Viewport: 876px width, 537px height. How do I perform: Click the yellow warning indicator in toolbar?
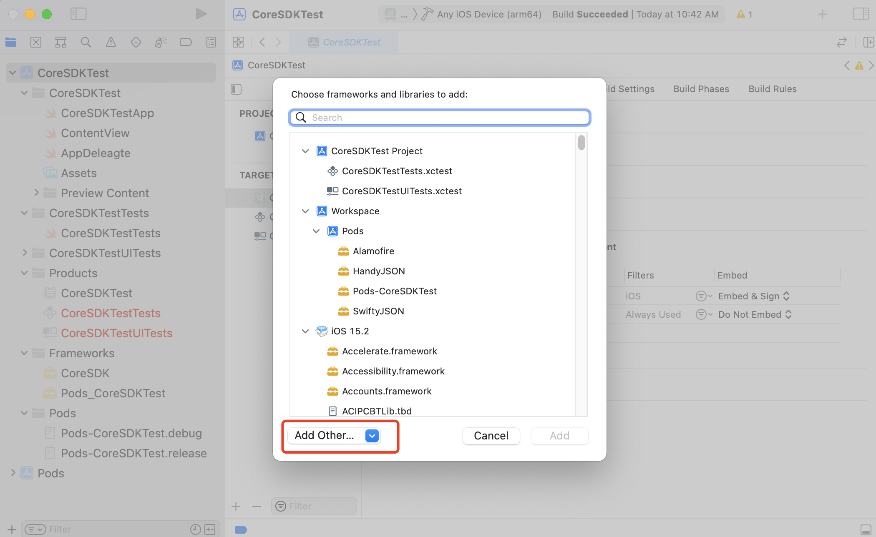coord(744,15)
